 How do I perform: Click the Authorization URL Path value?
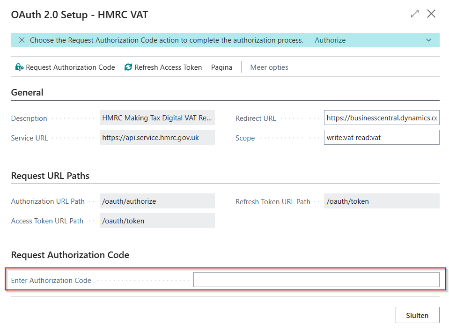point(157,201)
